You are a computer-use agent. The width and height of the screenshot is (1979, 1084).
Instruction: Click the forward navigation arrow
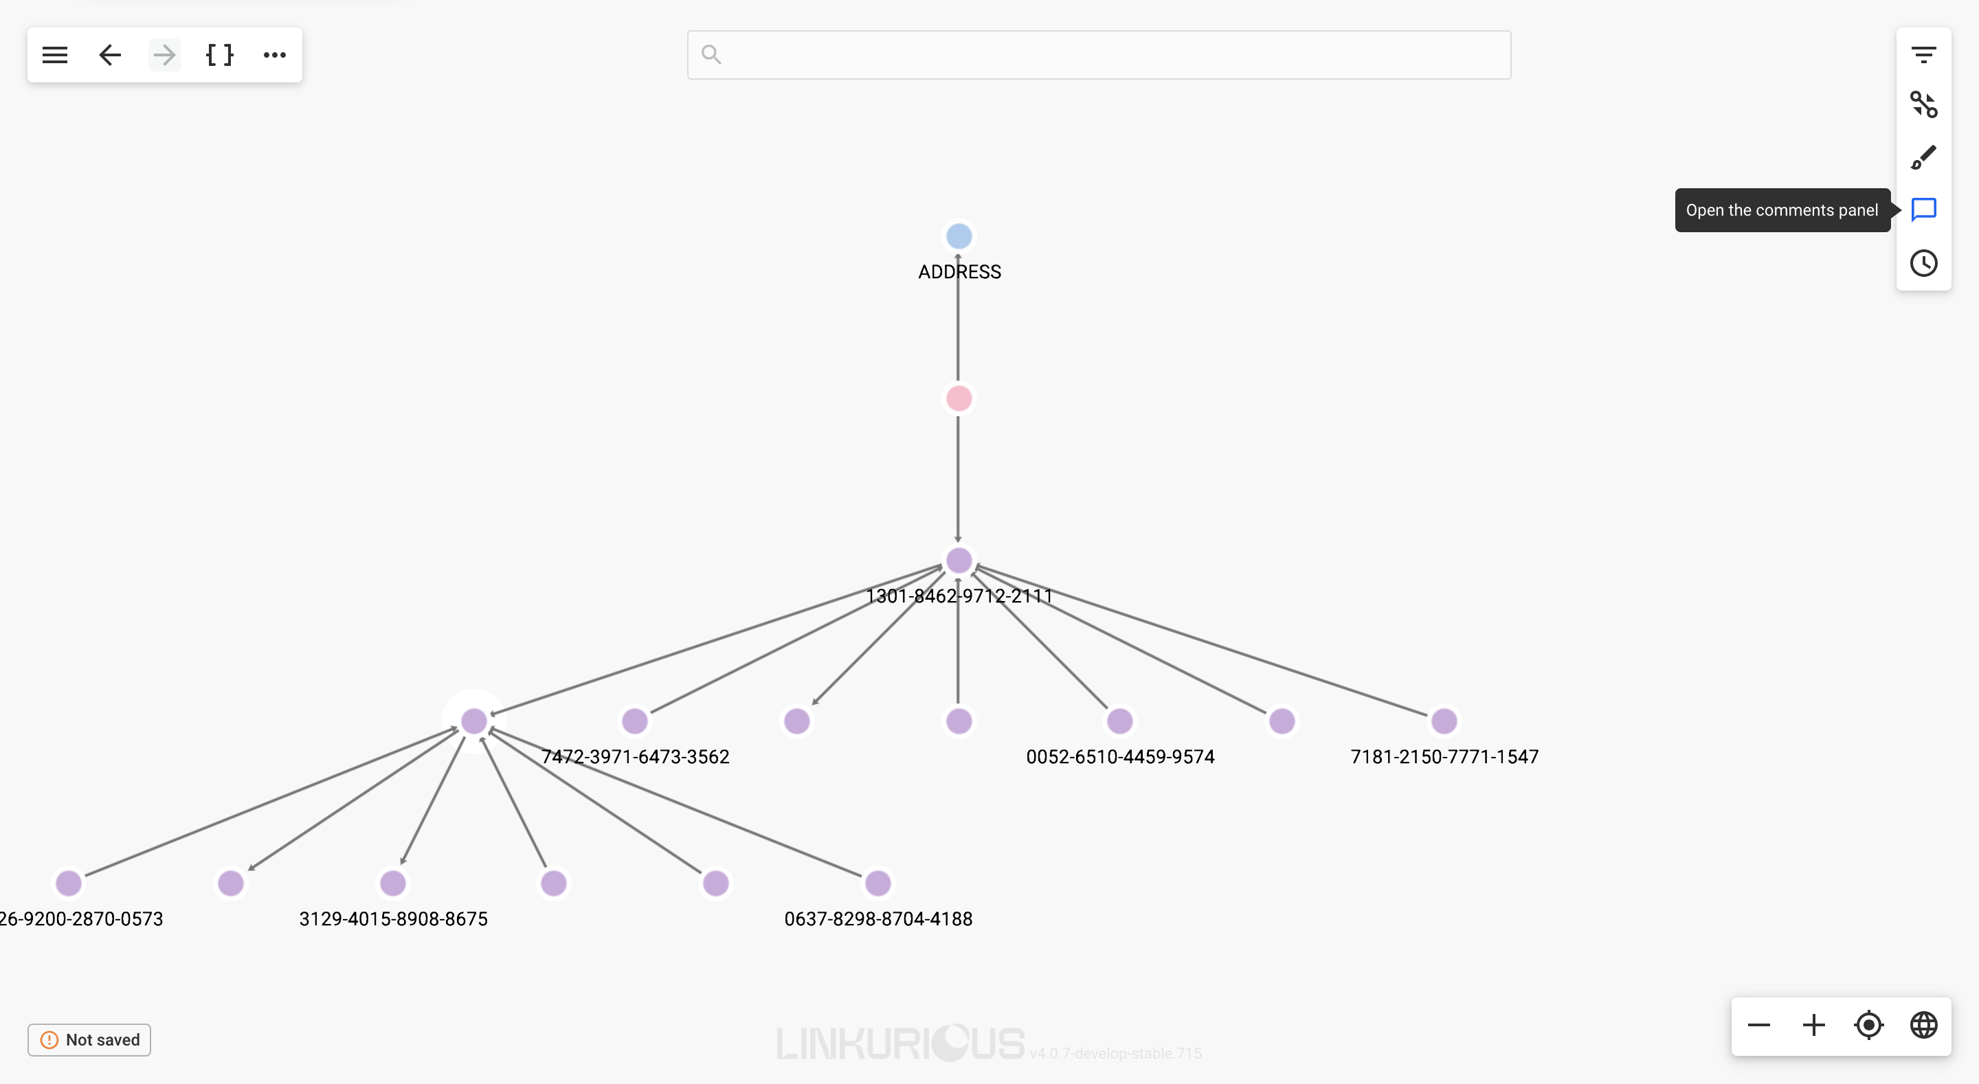pyautogui.click(x=163, y=55)
